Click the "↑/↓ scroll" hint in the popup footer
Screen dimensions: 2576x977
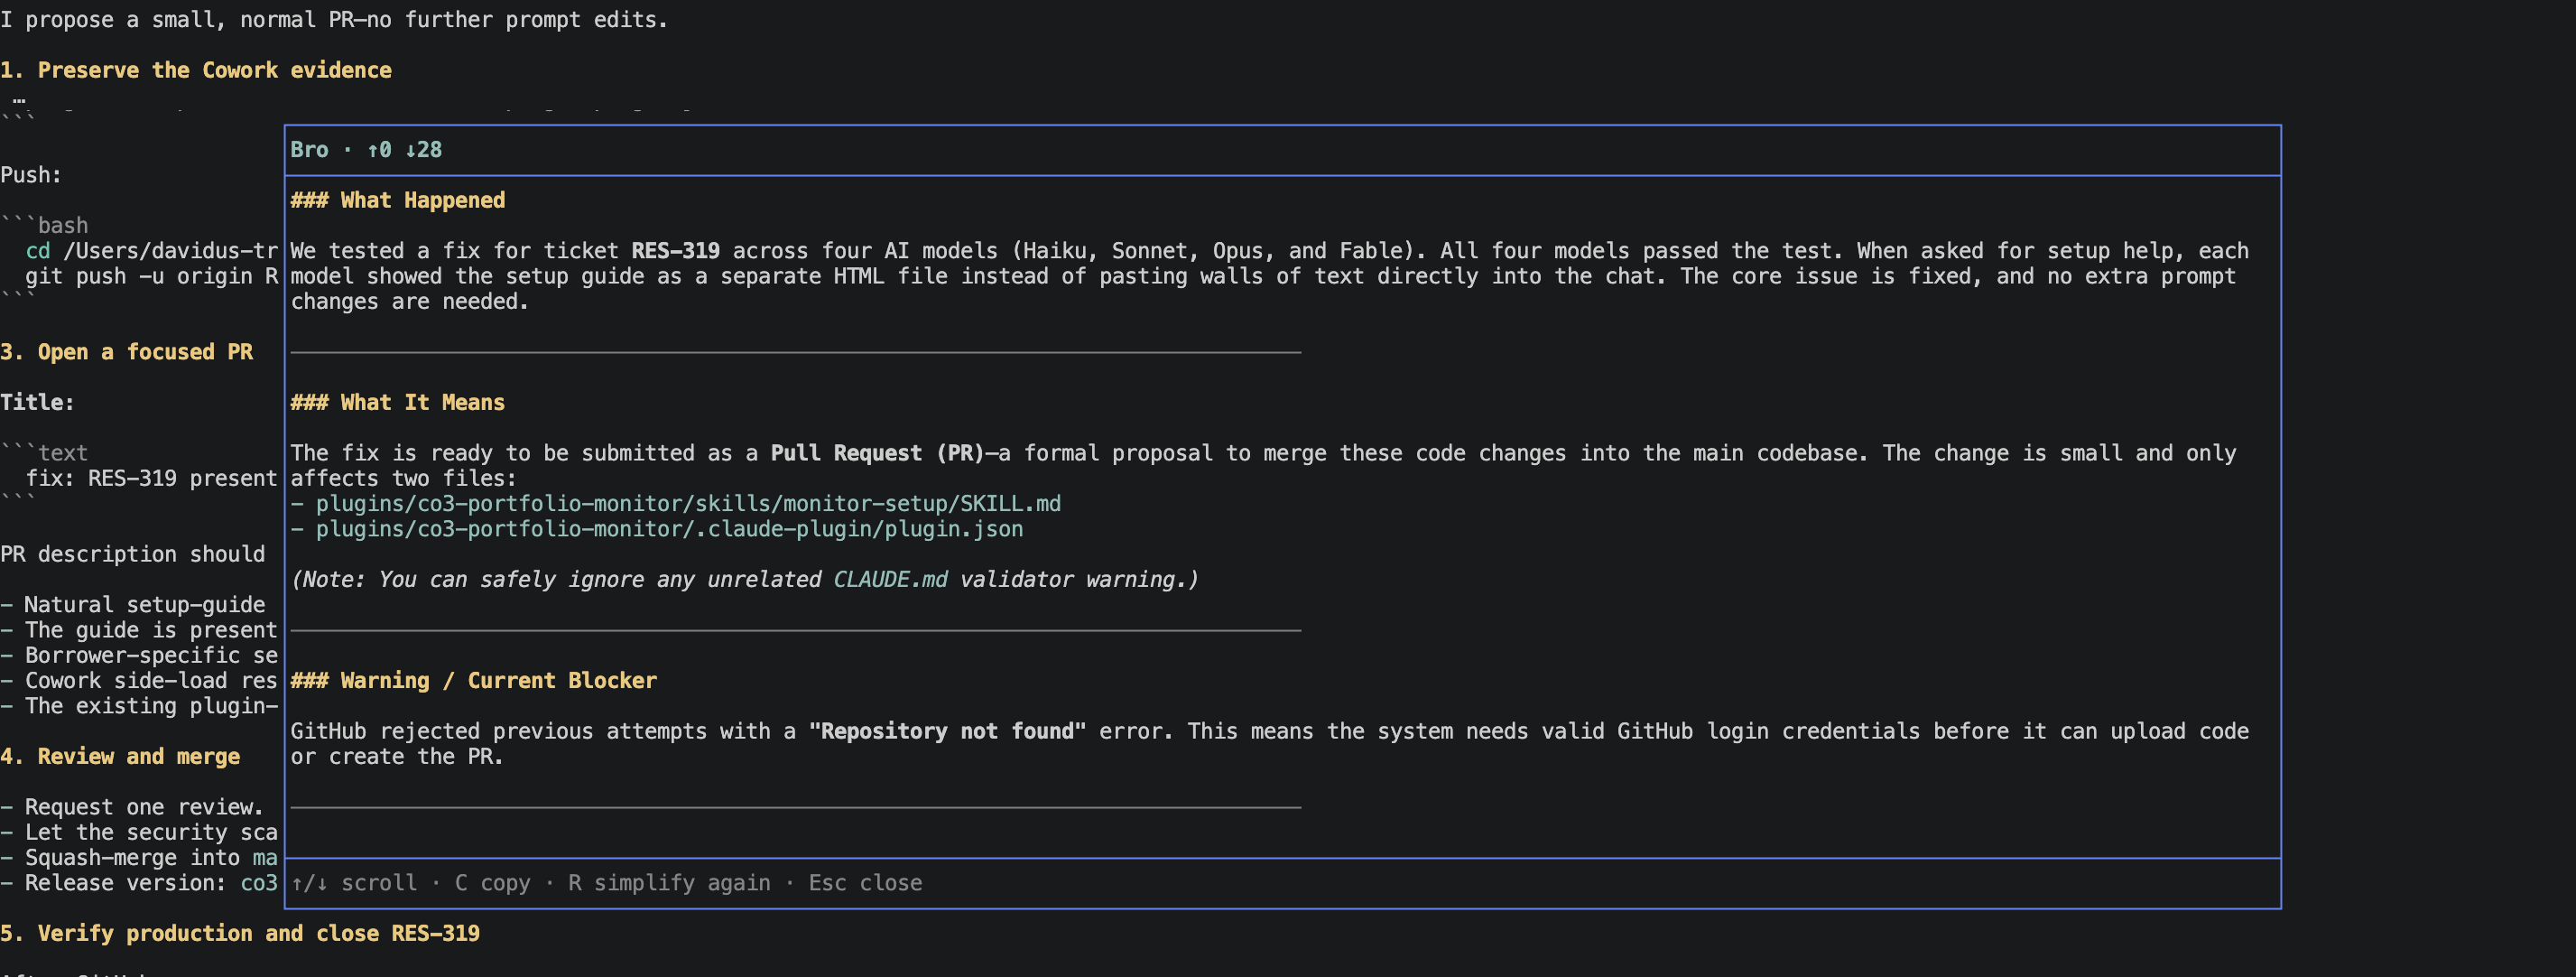pyautogui.click(x=354, y=883)
